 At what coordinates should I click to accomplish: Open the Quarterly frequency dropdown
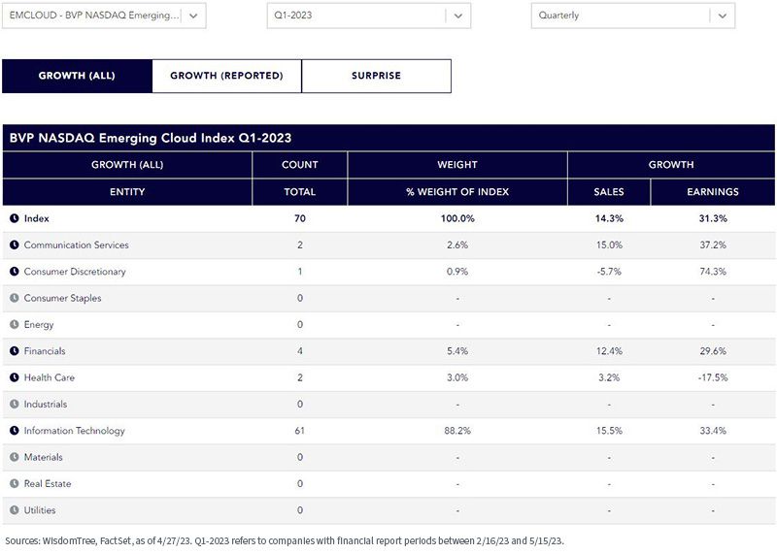(633, 16)
